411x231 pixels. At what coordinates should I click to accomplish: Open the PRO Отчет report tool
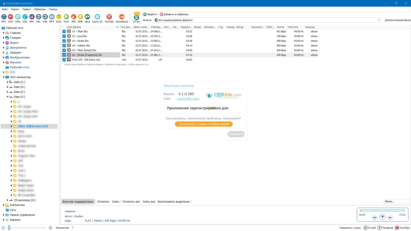[137, 18]
